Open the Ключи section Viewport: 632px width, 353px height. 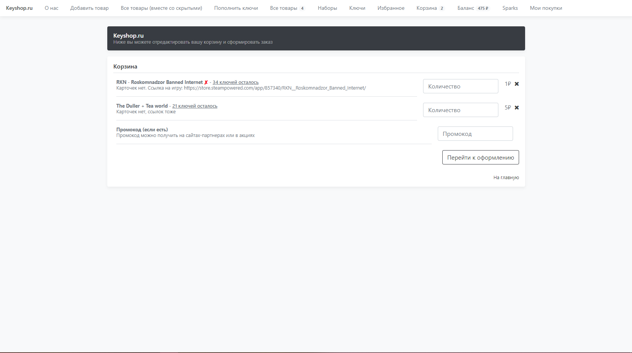point(357,8)
